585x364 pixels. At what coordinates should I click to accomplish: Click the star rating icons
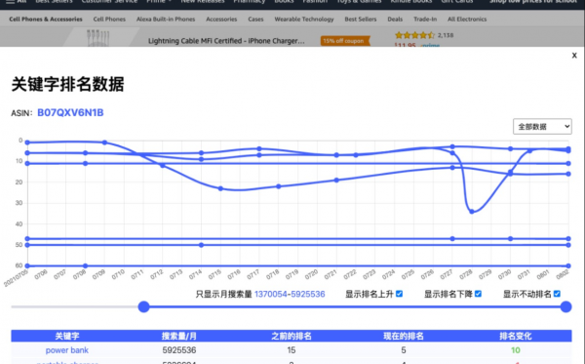[x=414, y=35]
